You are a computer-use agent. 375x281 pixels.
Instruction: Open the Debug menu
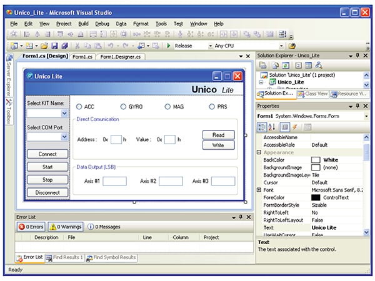[x=102, y=24]
